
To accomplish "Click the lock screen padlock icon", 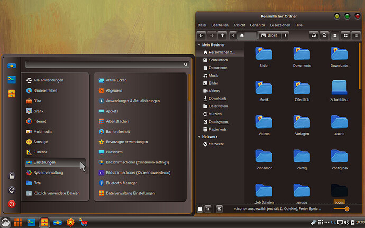I will [11, 176].
